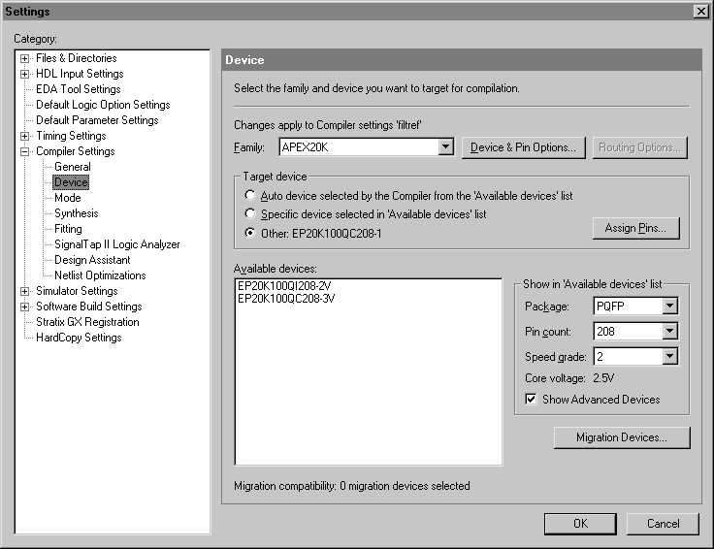This screenshot has height=549, width=714.
Task: Click the Assign Pins button
Action: 635,228
